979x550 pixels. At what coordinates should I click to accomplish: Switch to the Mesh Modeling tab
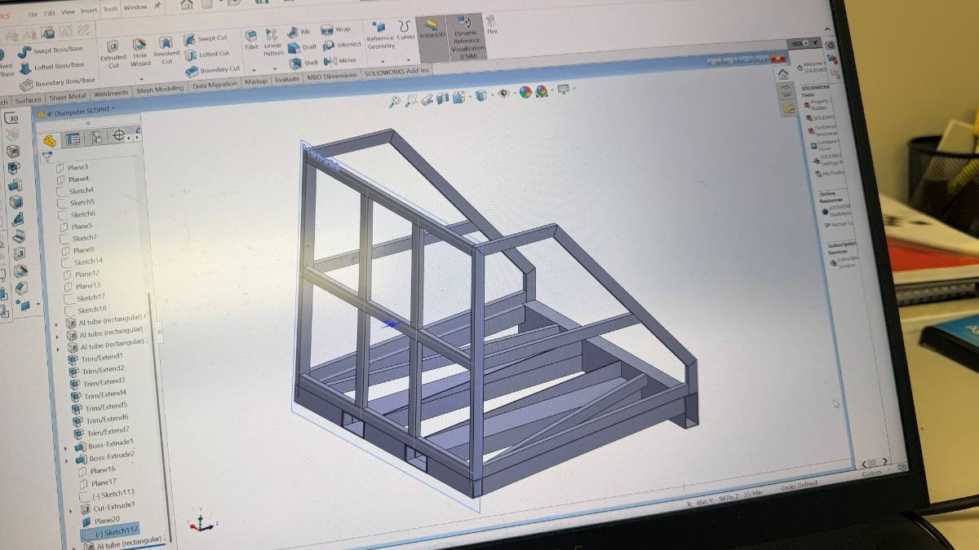pyautogui.click(x=160, y=89)
